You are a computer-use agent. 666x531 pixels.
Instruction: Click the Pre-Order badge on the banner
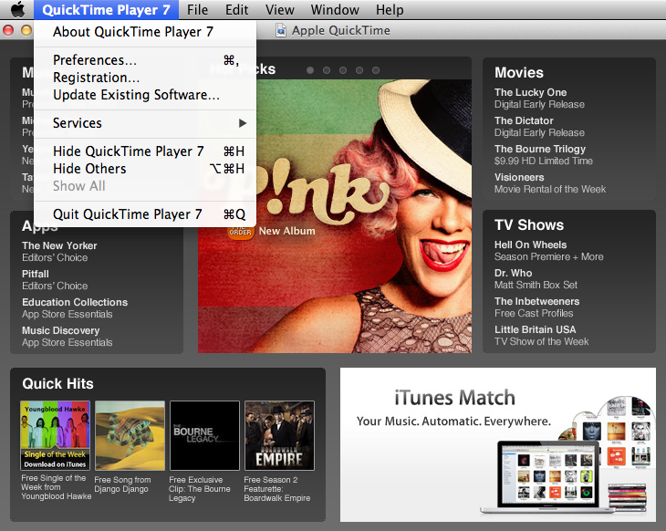241,233
